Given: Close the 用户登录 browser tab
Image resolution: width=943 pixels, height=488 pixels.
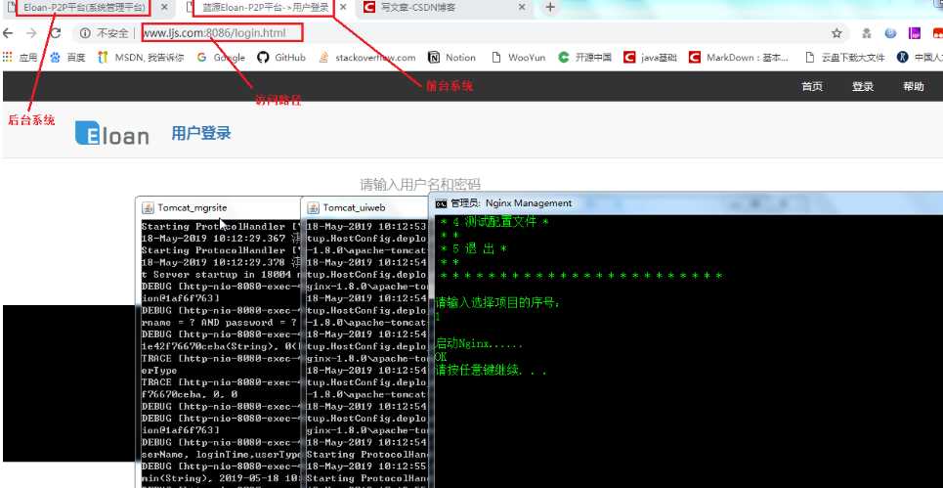Looking at the screenshot, I should coord(342,8).
